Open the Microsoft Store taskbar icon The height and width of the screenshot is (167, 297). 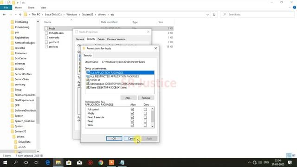click(69, 162)
